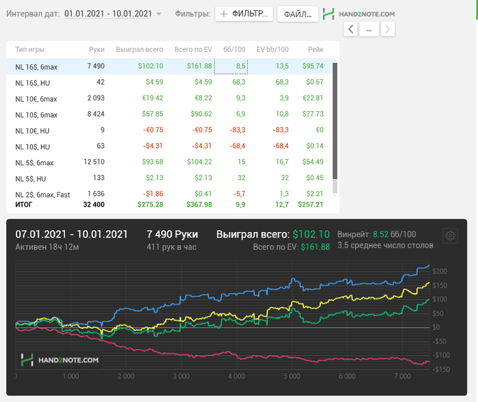Click the chart period 07.01.2021 - 10.01.2021
This screenshot has width=478, height=402.
71,234
